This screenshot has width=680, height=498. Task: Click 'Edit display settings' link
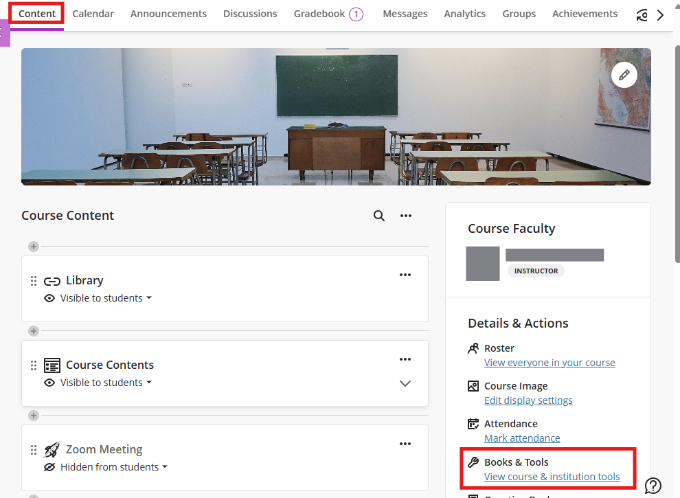[x=528, y=400]
